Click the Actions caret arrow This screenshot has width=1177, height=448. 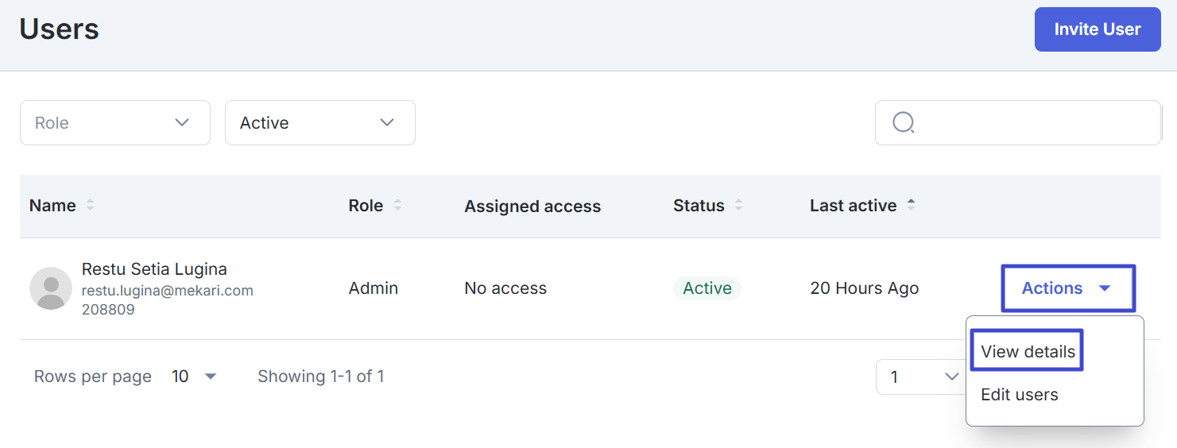tap(1105, 288)
